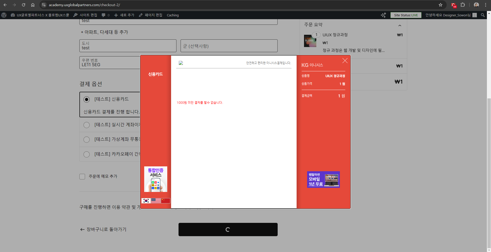This screenshot has height=252, width=491.
Task: Open the Caching menu
Action: point(173,15)
